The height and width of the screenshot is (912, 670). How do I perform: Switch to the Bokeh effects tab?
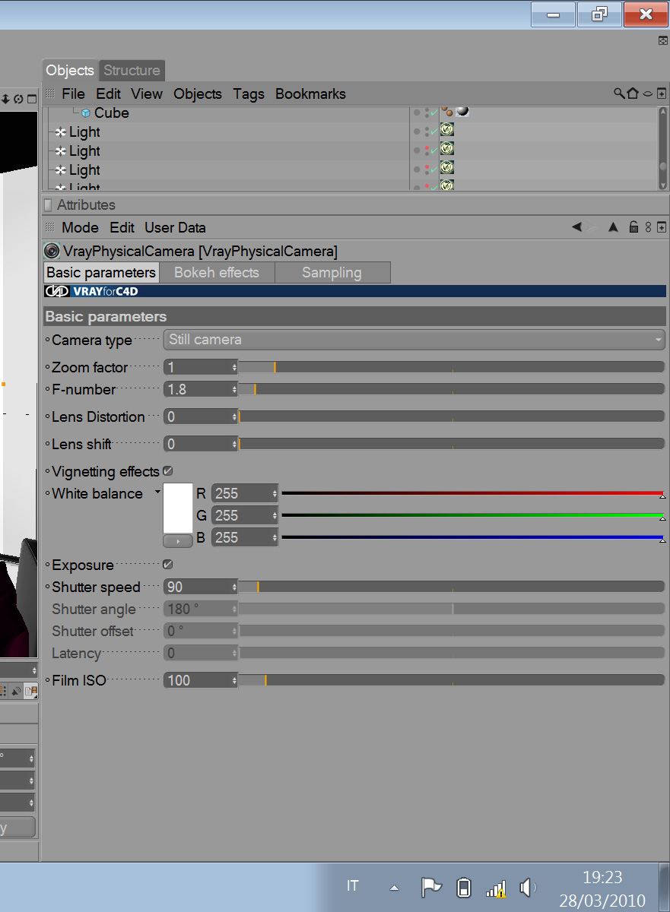pos(217,273)
